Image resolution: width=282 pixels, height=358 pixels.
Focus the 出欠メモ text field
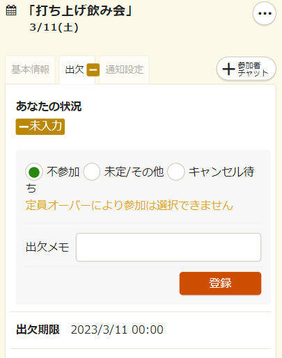click(x=169, y=247)
